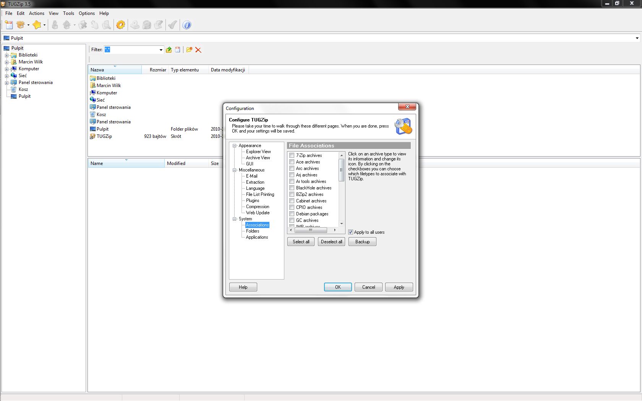The image size is (642, 401).
Task: Collapse the Appearance tree node
Action: [235, 146]
